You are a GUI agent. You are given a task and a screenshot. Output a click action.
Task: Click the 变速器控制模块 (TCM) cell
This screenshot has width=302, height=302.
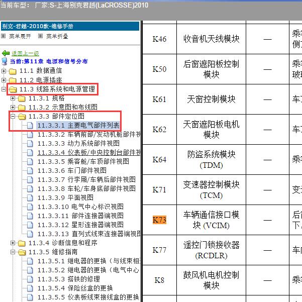211,190
